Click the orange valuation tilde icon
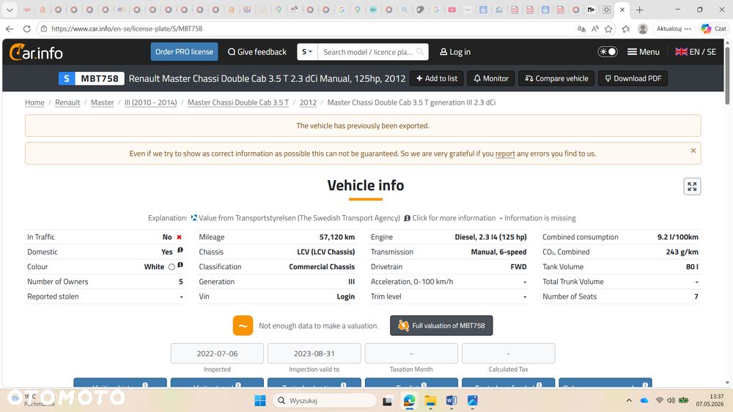 243,326
